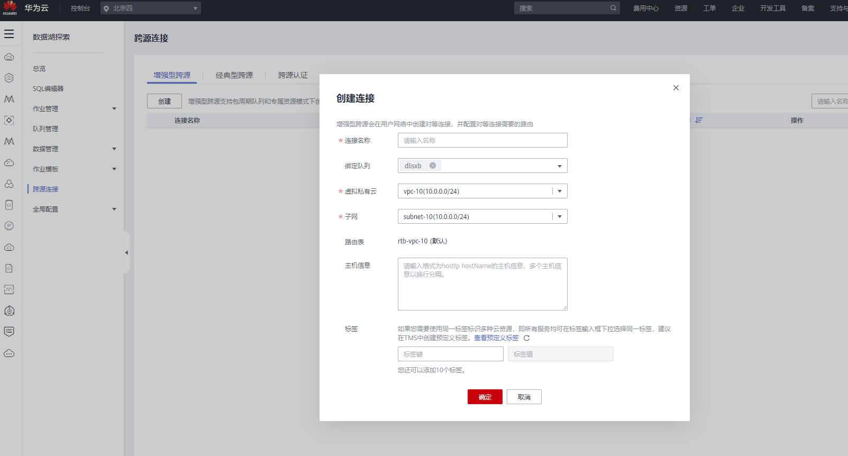Switch to the 经典型跨源 tab
Image resolution: width=848 pixels, height=456 pixels.
234,75
